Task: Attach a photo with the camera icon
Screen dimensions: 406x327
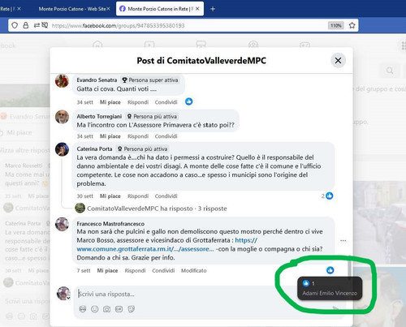Action: (x=106, y=309)
